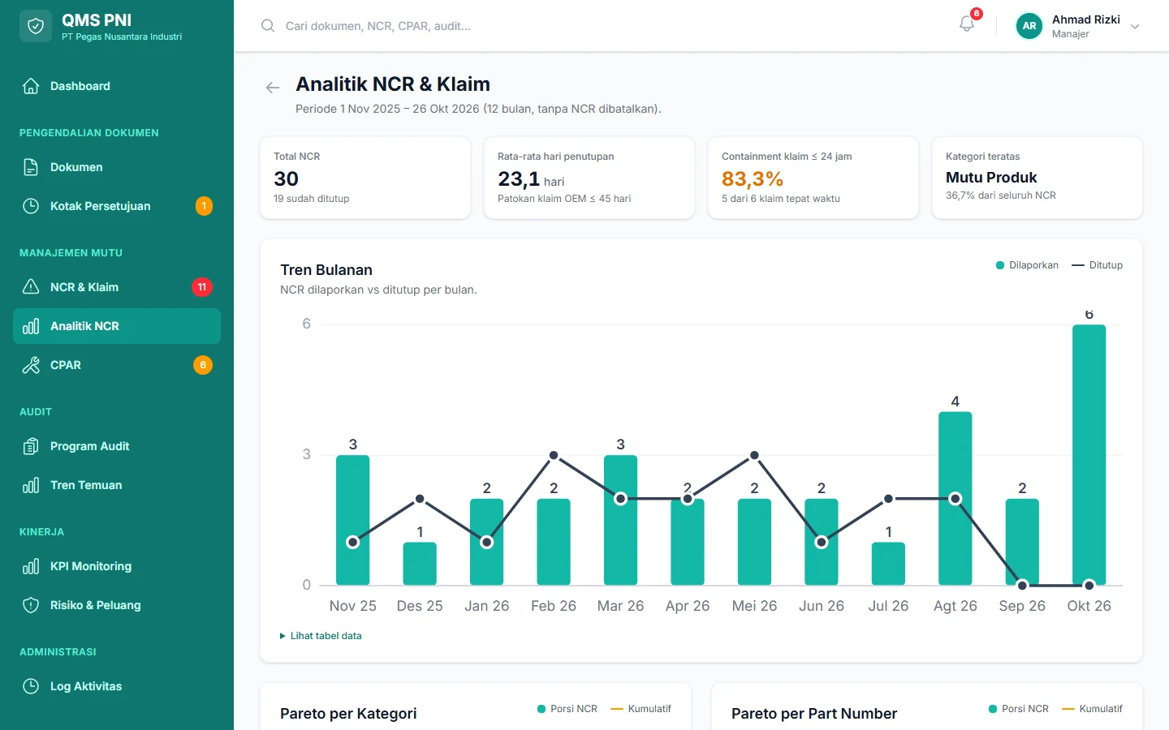Click the Analitik NCR bar chart icon
The height and width of the screenshot is (730, 1169).
point(31,326)
